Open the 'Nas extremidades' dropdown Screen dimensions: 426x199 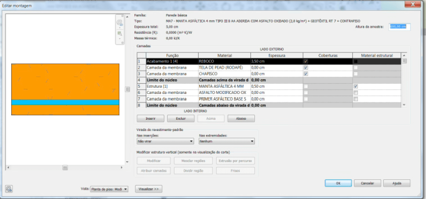226,141
